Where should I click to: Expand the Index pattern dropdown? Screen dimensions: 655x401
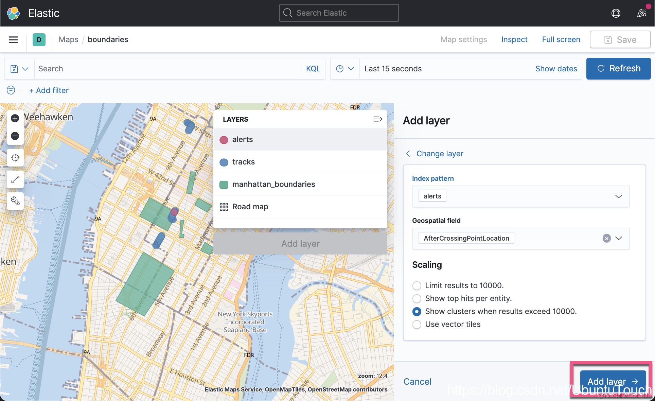pos(618,196)
